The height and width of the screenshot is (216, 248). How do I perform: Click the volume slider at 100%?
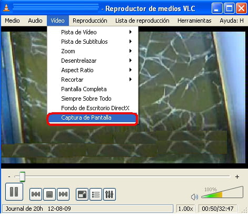point(222,192)
